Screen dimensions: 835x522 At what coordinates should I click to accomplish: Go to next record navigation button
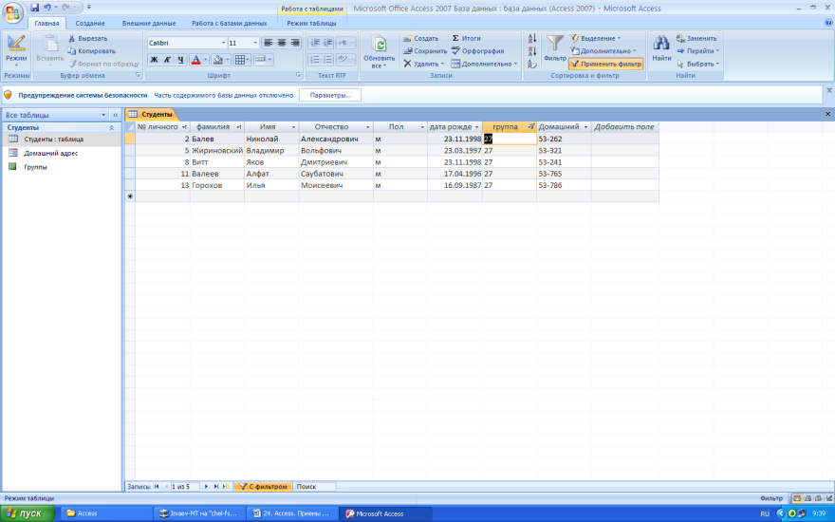pyautogui.click(x=206, y=486)
